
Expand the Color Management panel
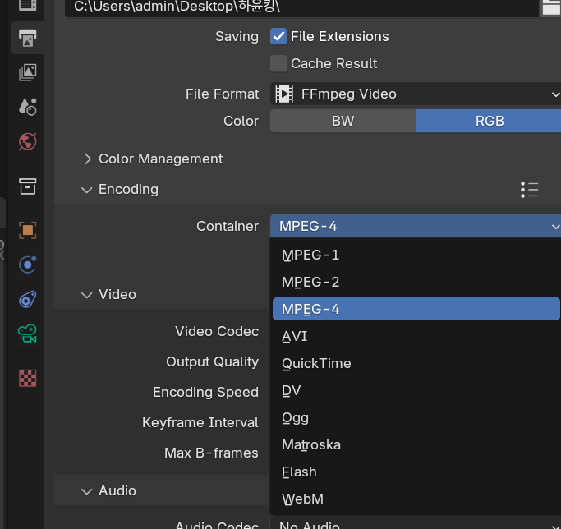coord(88,159)
